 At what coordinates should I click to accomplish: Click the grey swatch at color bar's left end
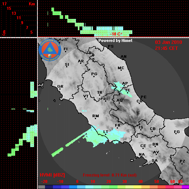point(42,187)
